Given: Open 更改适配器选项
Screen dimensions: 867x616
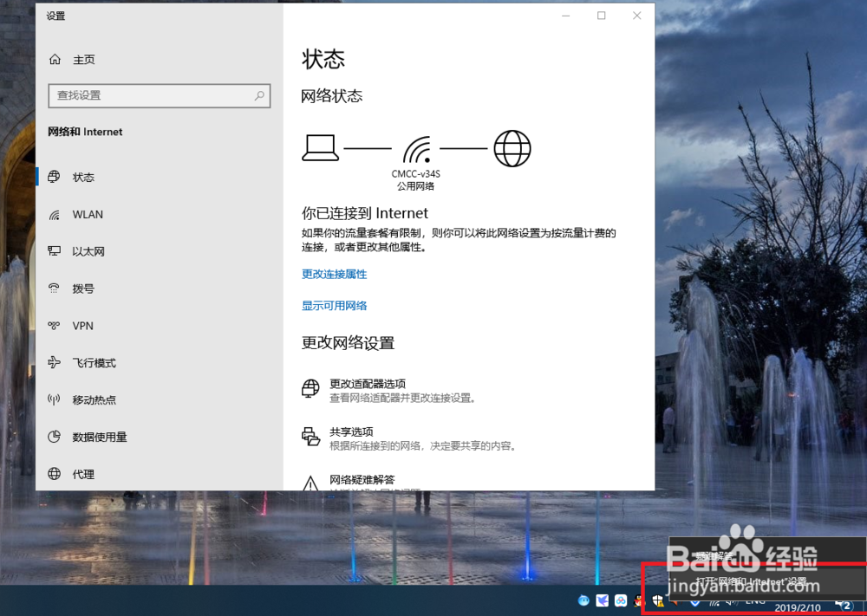Looking at the screenshot, I should point(390,390).
